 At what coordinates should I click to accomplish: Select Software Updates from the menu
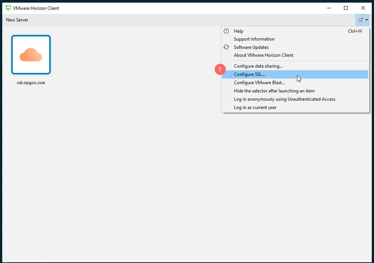[x=251, y=47]
